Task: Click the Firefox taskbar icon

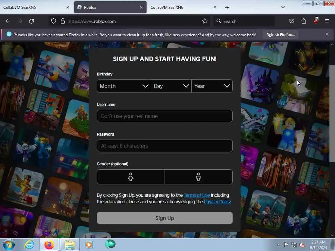Action: tap(49, 244)
